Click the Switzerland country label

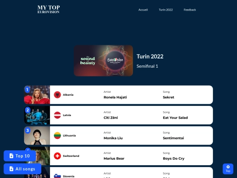[x=71, y=156]
